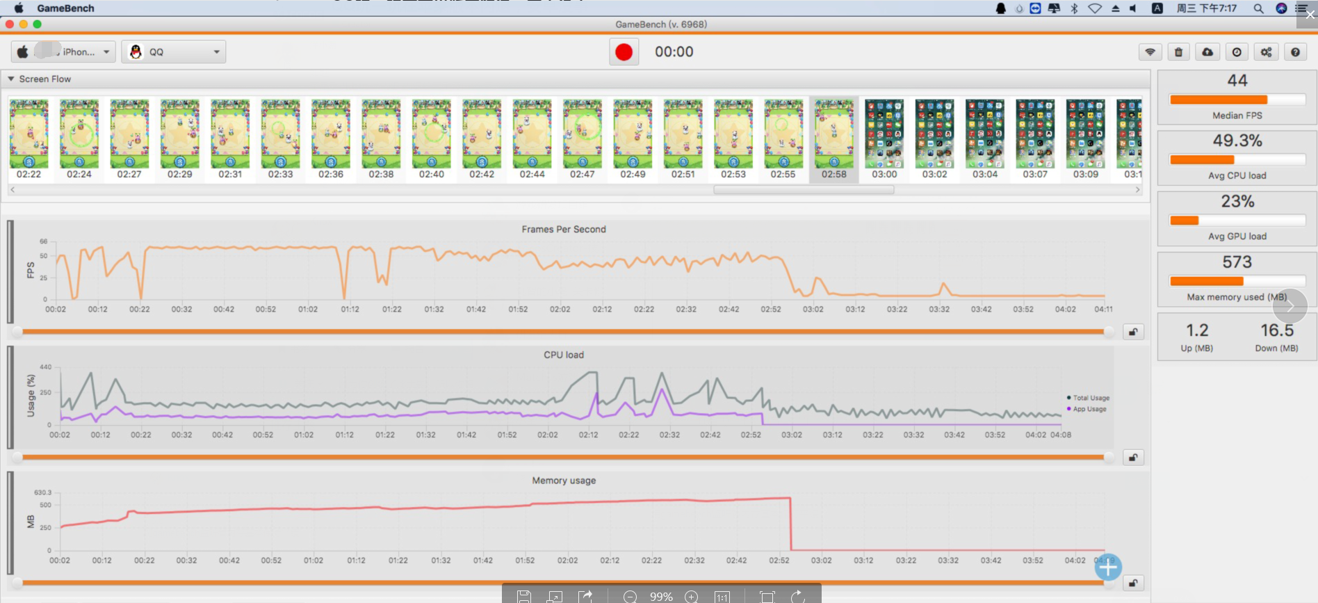1318x603 pixels.
Task: Fit the image to screen icon
Action: coord(767,597)
